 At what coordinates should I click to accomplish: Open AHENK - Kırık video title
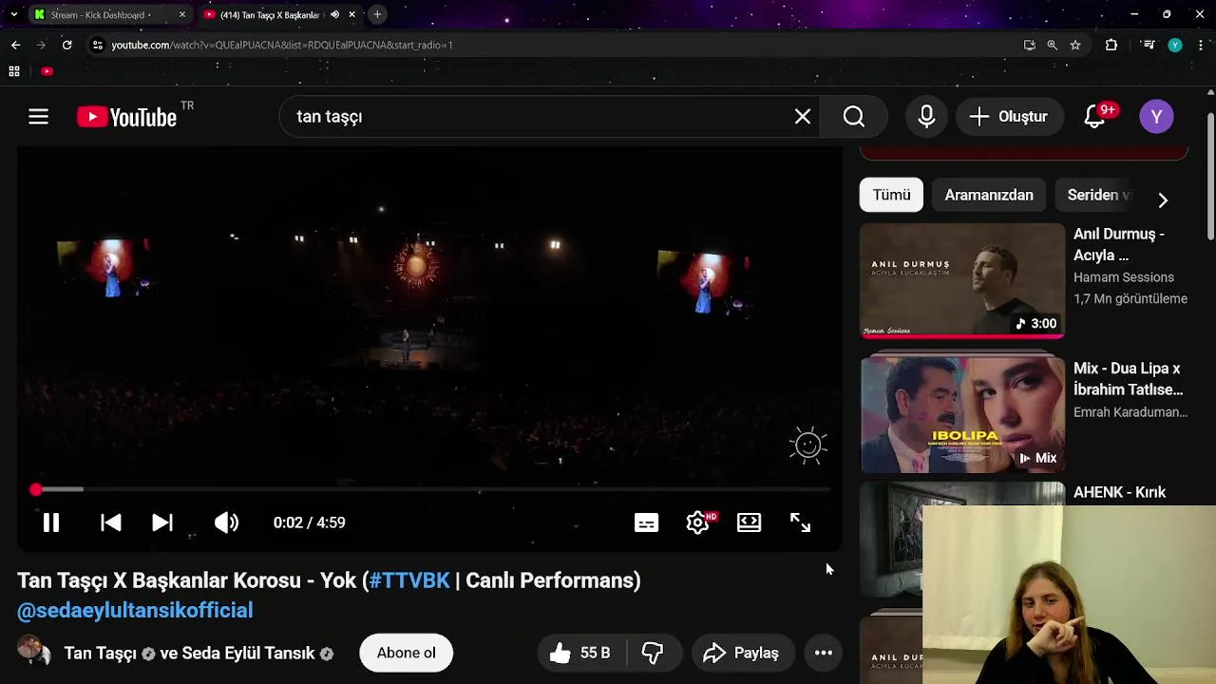coord(1119,492)
